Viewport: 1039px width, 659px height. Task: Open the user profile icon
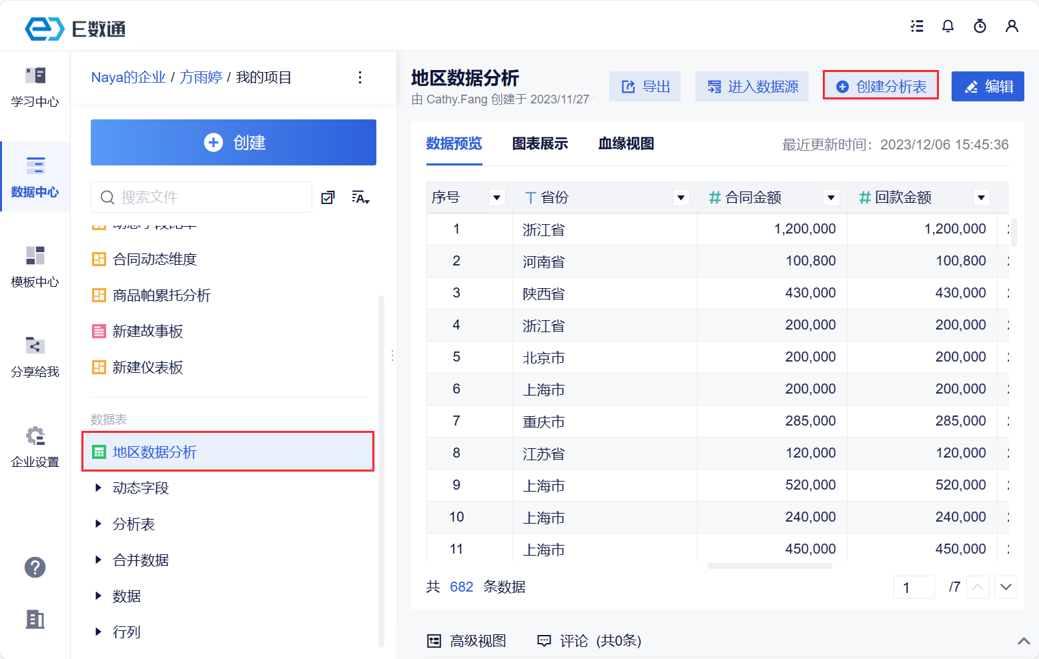point(1012,26)
